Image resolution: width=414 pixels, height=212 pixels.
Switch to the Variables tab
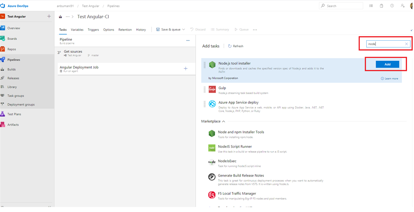[77, 30]
